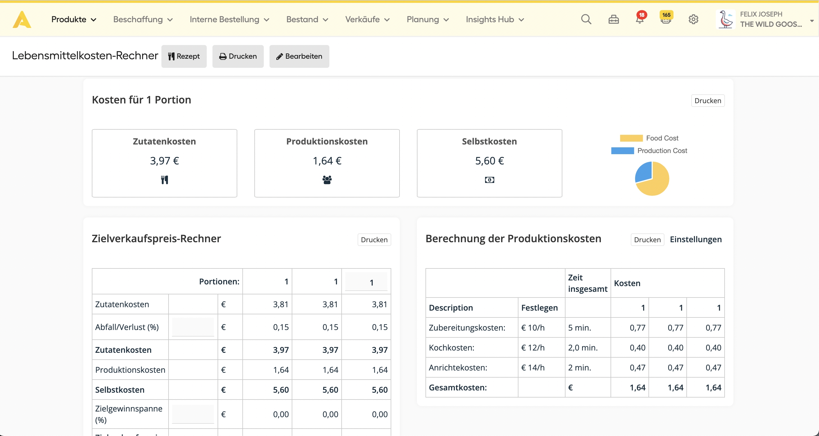The height and width of the screenshot is (436, 819).
Task: Click the goose profile avatar
Action: click(x=726, y=19)
